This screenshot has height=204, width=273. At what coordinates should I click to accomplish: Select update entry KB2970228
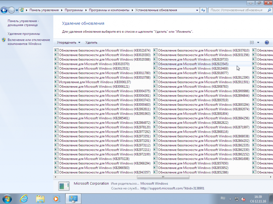click(92, 158)
